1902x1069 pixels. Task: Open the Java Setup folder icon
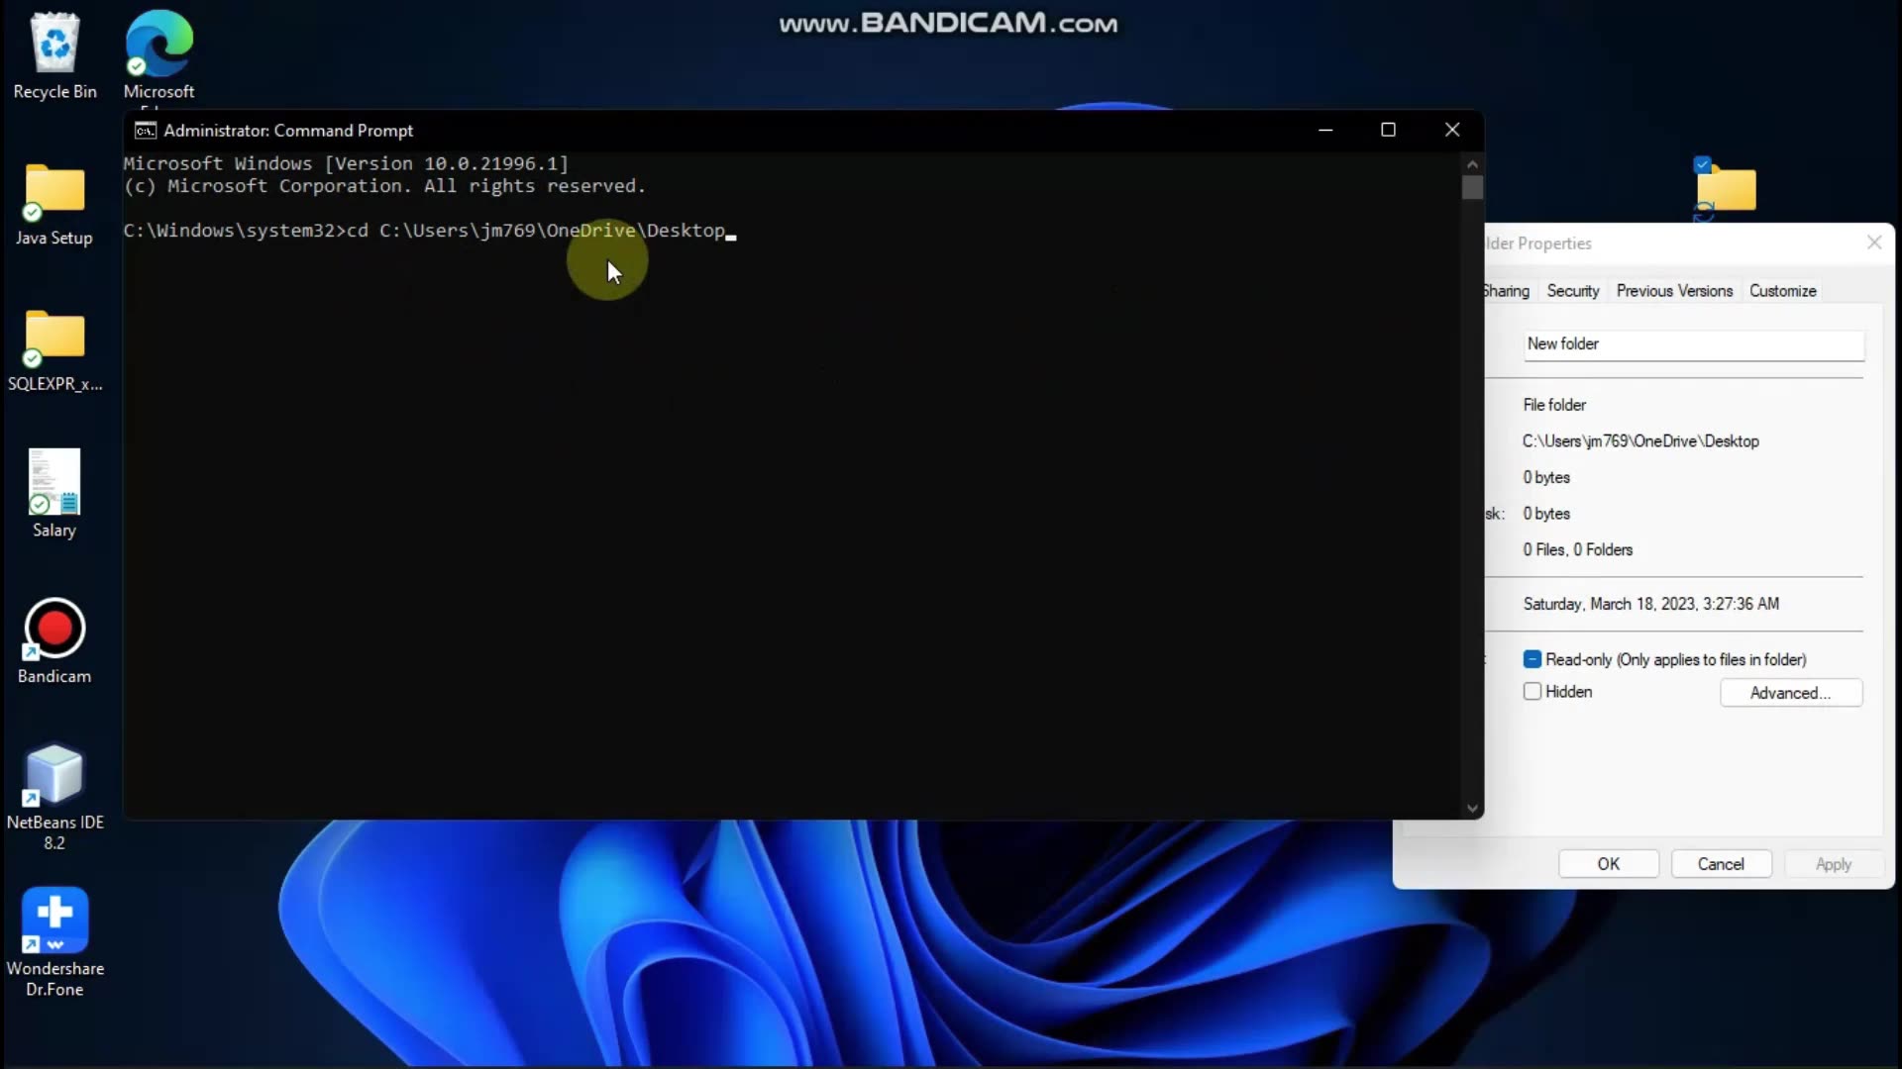pyautogui.click(x=54, y=192)
